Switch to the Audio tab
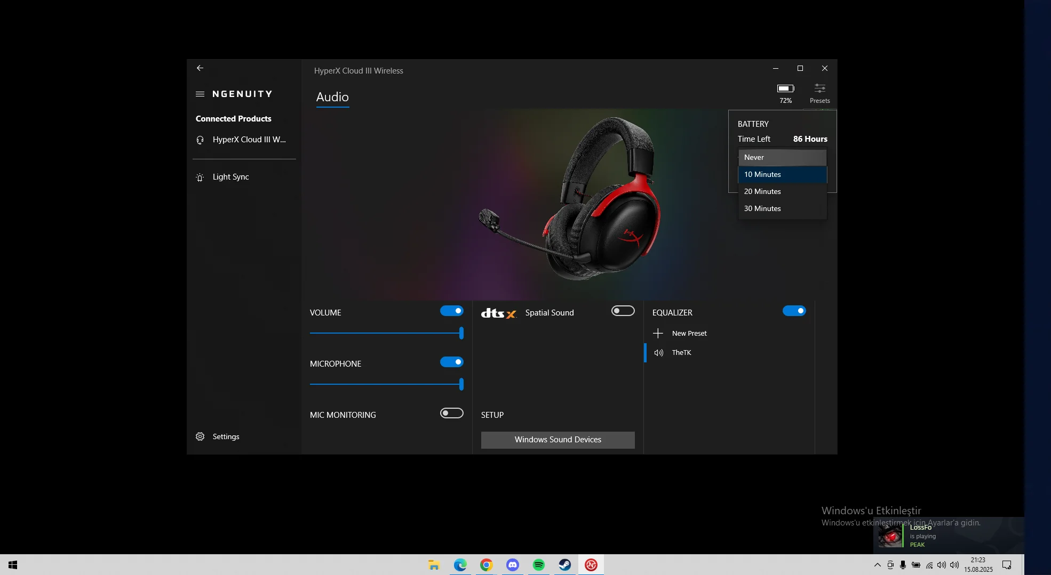Image resolution: width=1051 pixels, height=575 pixels. coord(332,97)
